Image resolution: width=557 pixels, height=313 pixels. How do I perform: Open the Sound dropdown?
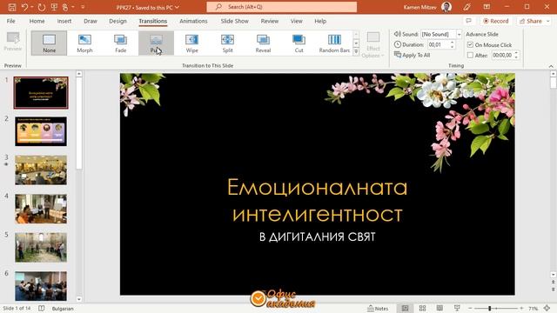click(x=459, y=34)
